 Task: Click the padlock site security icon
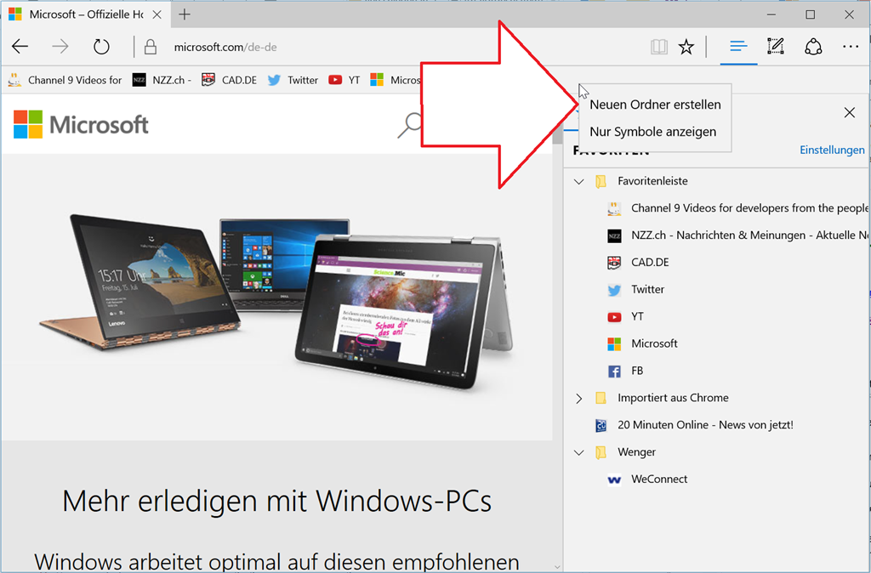[x=150, y=47]
